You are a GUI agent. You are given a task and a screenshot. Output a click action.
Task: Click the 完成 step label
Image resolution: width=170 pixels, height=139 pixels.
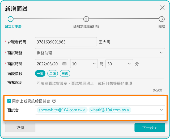click(162, 26)
